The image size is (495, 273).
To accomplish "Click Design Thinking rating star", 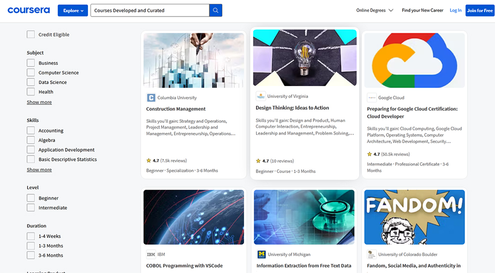I will (x=258, y=161).
